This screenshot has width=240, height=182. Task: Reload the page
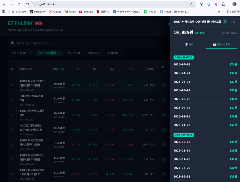coord(19,4)
